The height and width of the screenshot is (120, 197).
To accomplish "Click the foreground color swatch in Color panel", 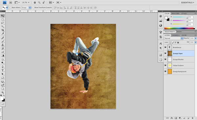I will (x=166, y=17).
